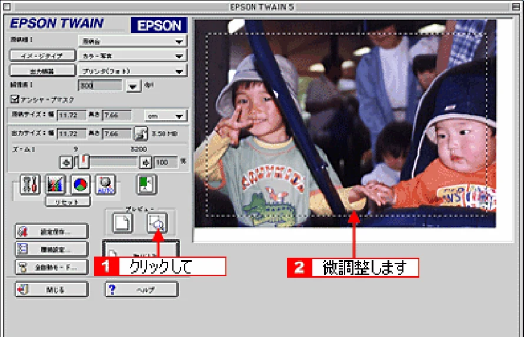Click the zoom decrease arrow button

[x=66, y=163]
